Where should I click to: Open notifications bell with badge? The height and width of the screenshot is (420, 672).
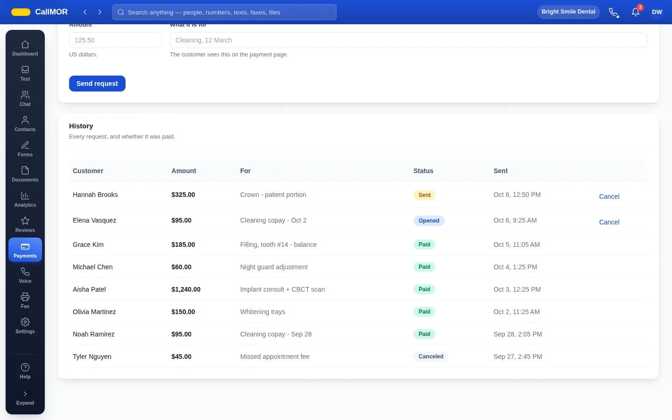click(636, 12)
